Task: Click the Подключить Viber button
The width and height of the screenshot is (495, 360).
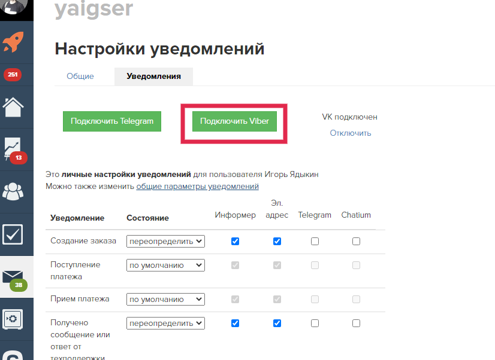Action: (234, 121)
